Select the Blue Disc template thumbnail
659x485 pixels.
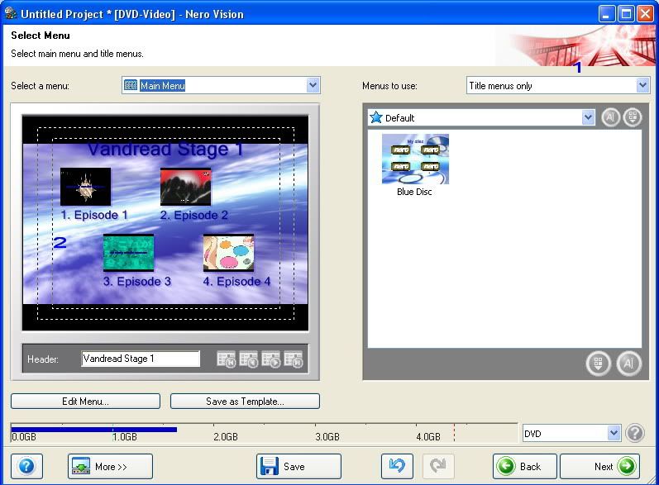(x=415, y=160)
